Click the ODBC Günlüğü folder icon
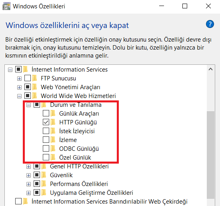Viewport: 220px width, 206px height. click(x=53, y=149)
